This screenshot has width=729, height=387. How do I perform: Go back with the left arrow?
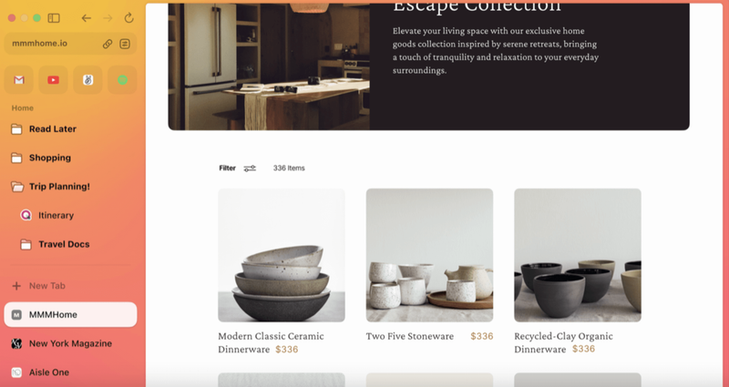click(x=86, y=18)
